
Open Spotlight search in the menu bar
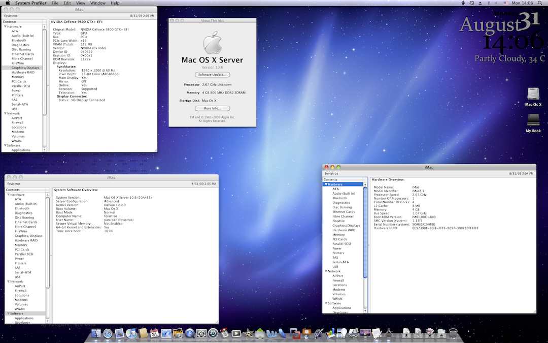coord(540,3)
